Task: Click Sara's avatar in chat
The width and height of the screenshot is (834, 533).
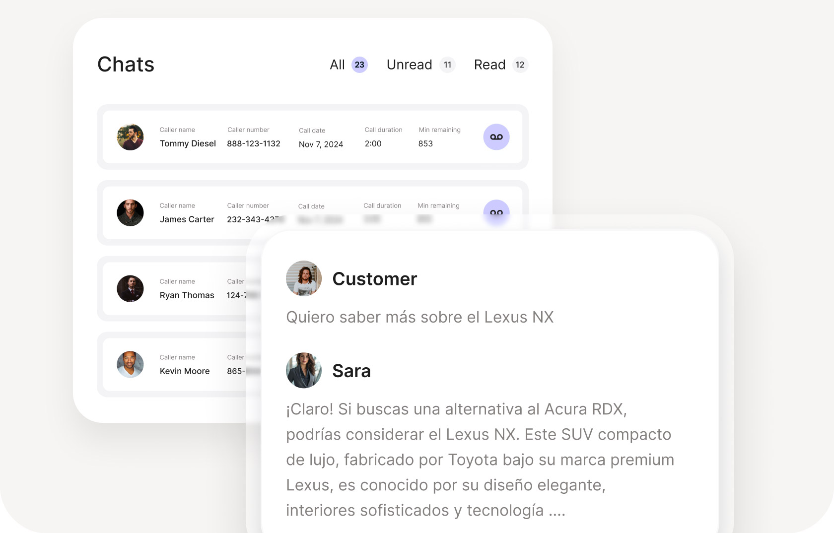Action: tap(304, 370)
